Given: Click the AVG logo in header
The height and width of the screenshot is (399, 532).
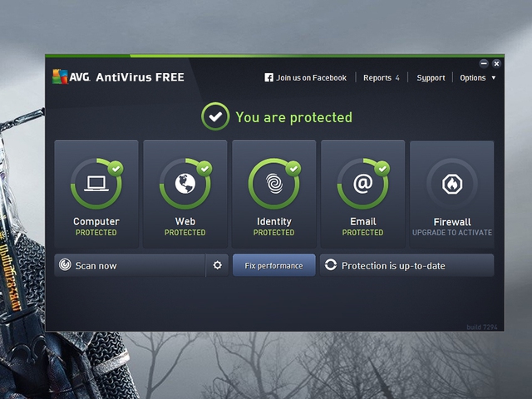Looking at the screenshot, I should point(71,77).
